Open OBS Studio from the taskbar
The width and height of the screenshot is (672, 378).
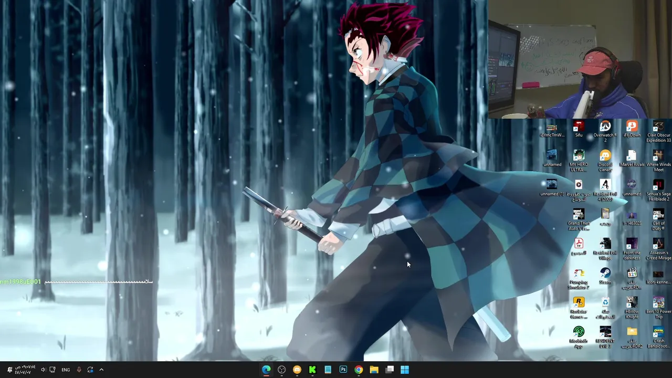[281, 370]
